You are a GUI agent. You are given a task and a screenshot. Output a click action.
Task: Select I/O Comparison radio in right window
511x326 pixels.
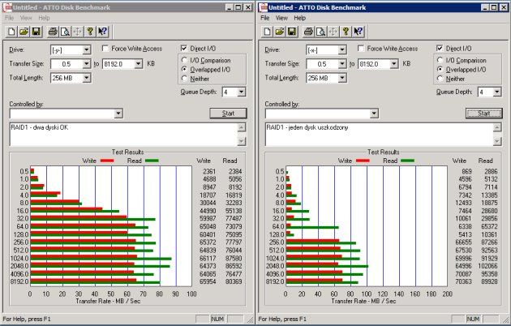440,60
